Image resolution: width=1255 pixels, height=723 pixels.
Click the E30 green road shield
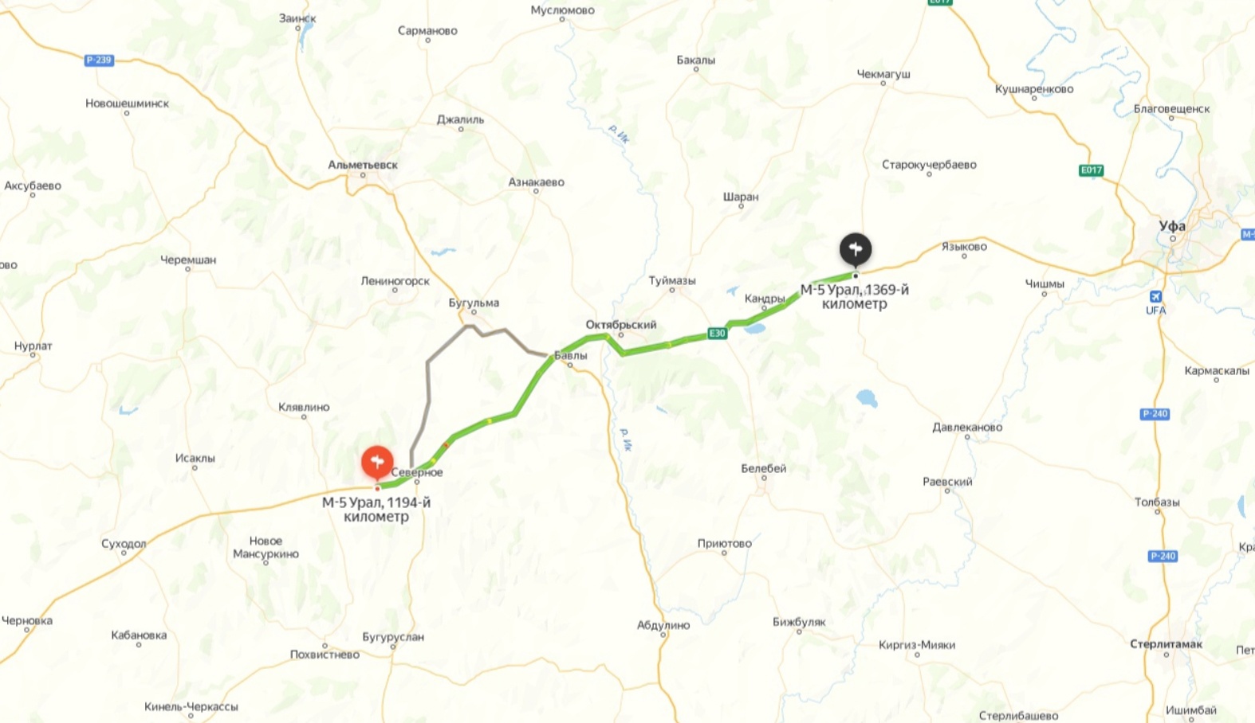[717, 334]
